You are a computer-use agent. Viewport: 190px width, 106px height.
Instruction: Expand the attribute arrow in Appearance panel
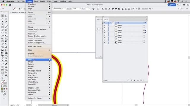click(100, 29)
